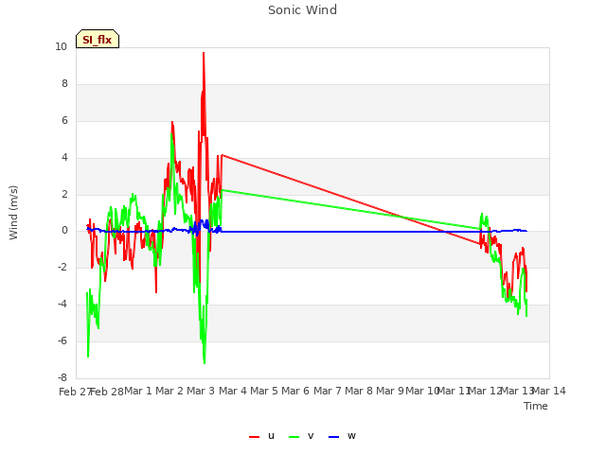606x454 pixels.
Task: Click the y-axis label 2
Action: (64, 194)
